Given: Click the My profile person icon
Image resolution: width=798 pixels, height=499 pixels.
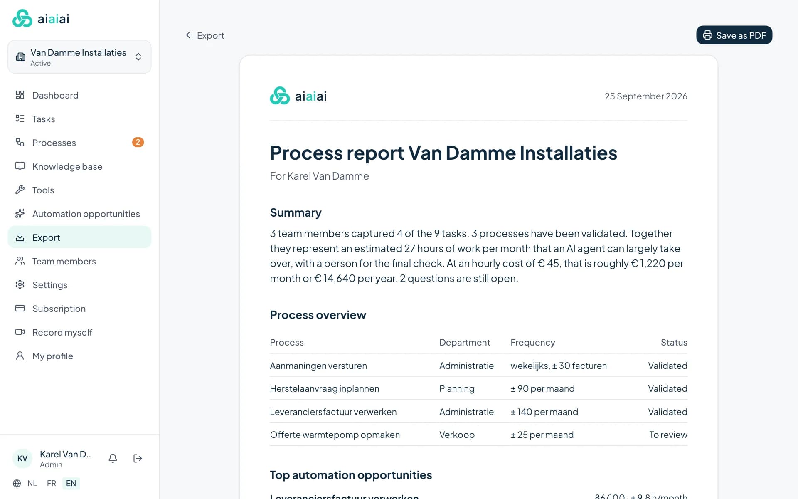Looking at the screenshot, I should pyautogui.click(x=20, y=356).
